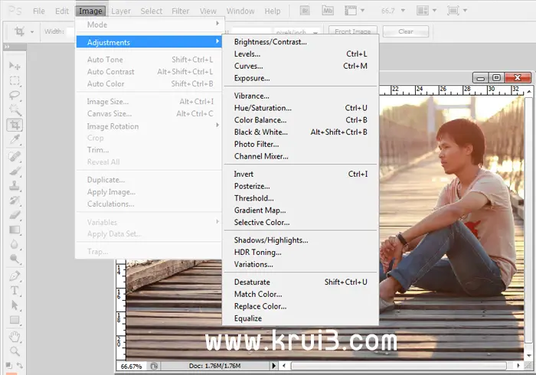Expand the crop tool preset picker arrow

tap(34, 32)
